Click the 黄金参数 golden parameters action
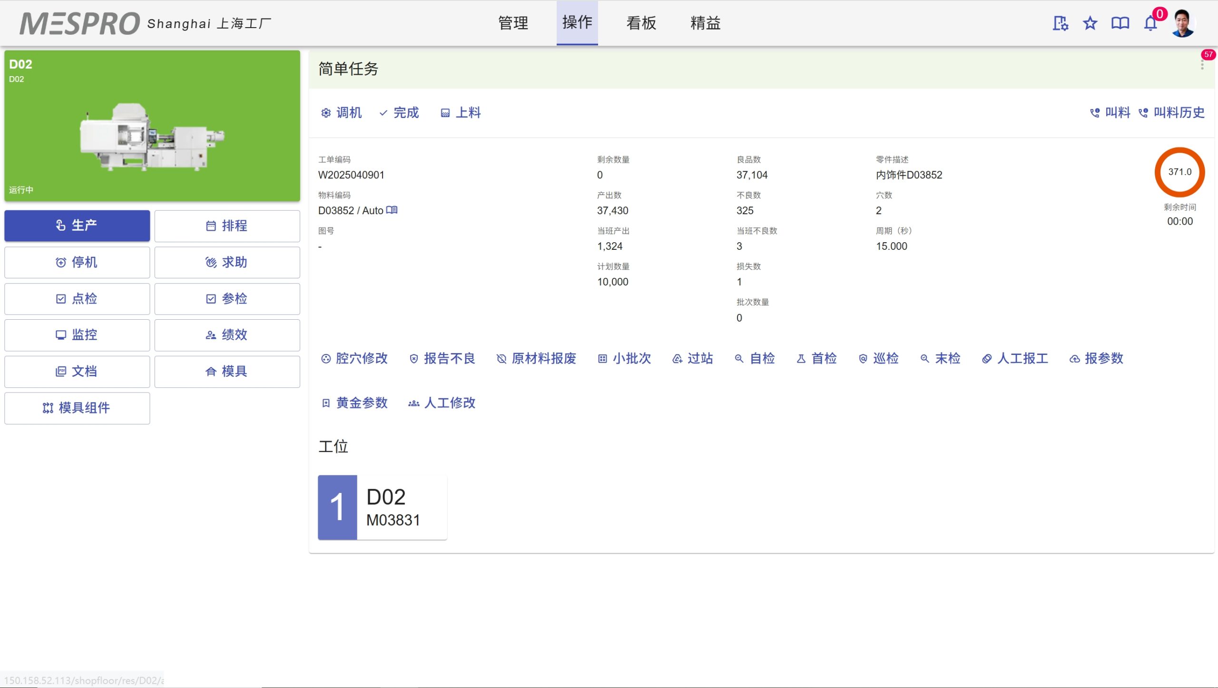Image resolution: width=1218 pixels, height=688 pixels. 355,403
